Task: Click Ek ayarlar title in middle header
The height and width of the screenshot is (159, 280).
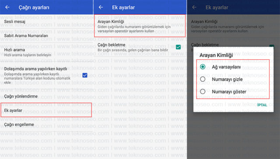Action: click(x=123, y=7)
